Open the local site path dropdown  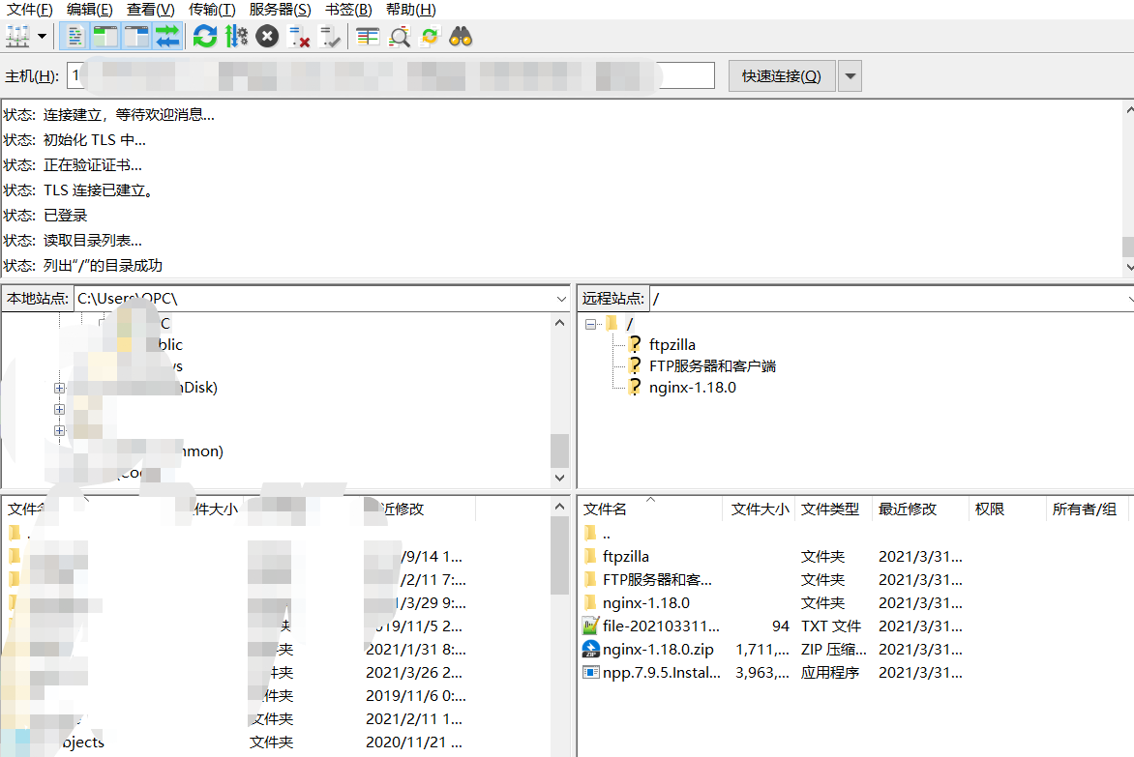(561, 299)
